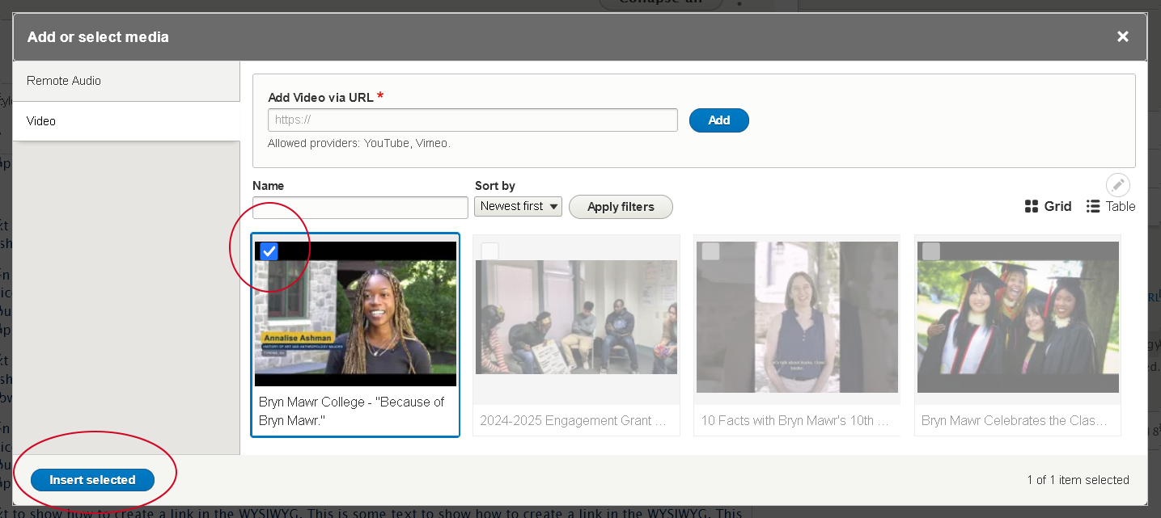Image resolution: width=1161 pixels, height=518 pixels.
Task: Switch to the Video media tab
Action: point(126,121)
